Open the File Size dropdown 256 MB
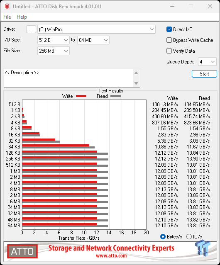 (x=54, y=51)
